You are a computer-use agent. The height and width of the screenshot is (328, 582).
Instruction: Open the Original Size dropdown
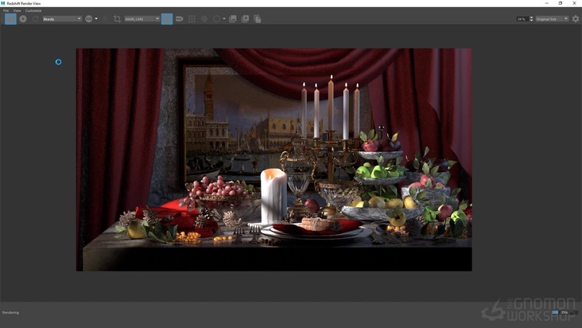[552, 19]
